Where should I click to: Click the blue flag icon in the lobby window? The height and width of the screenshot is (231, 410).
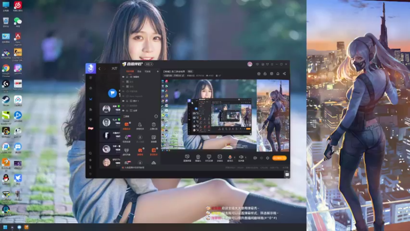point(112,93)
